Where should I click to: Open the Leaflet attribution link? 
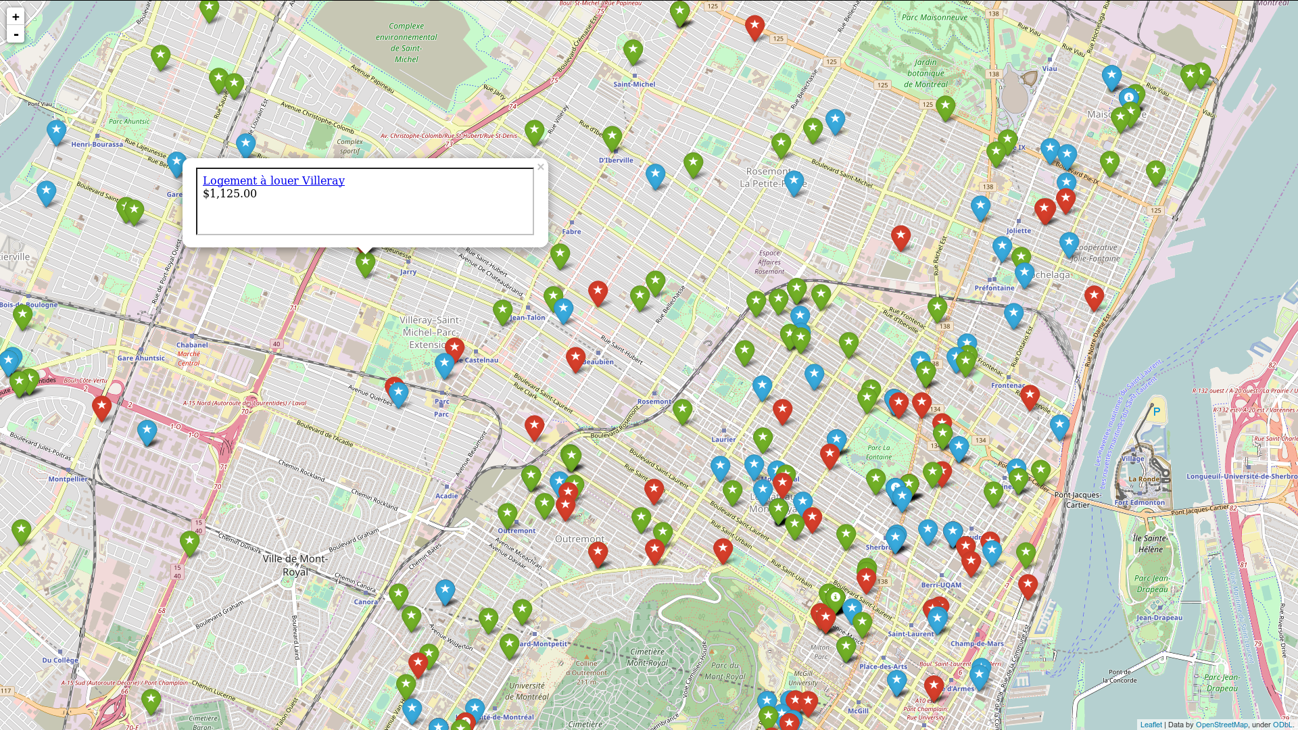1151,725
